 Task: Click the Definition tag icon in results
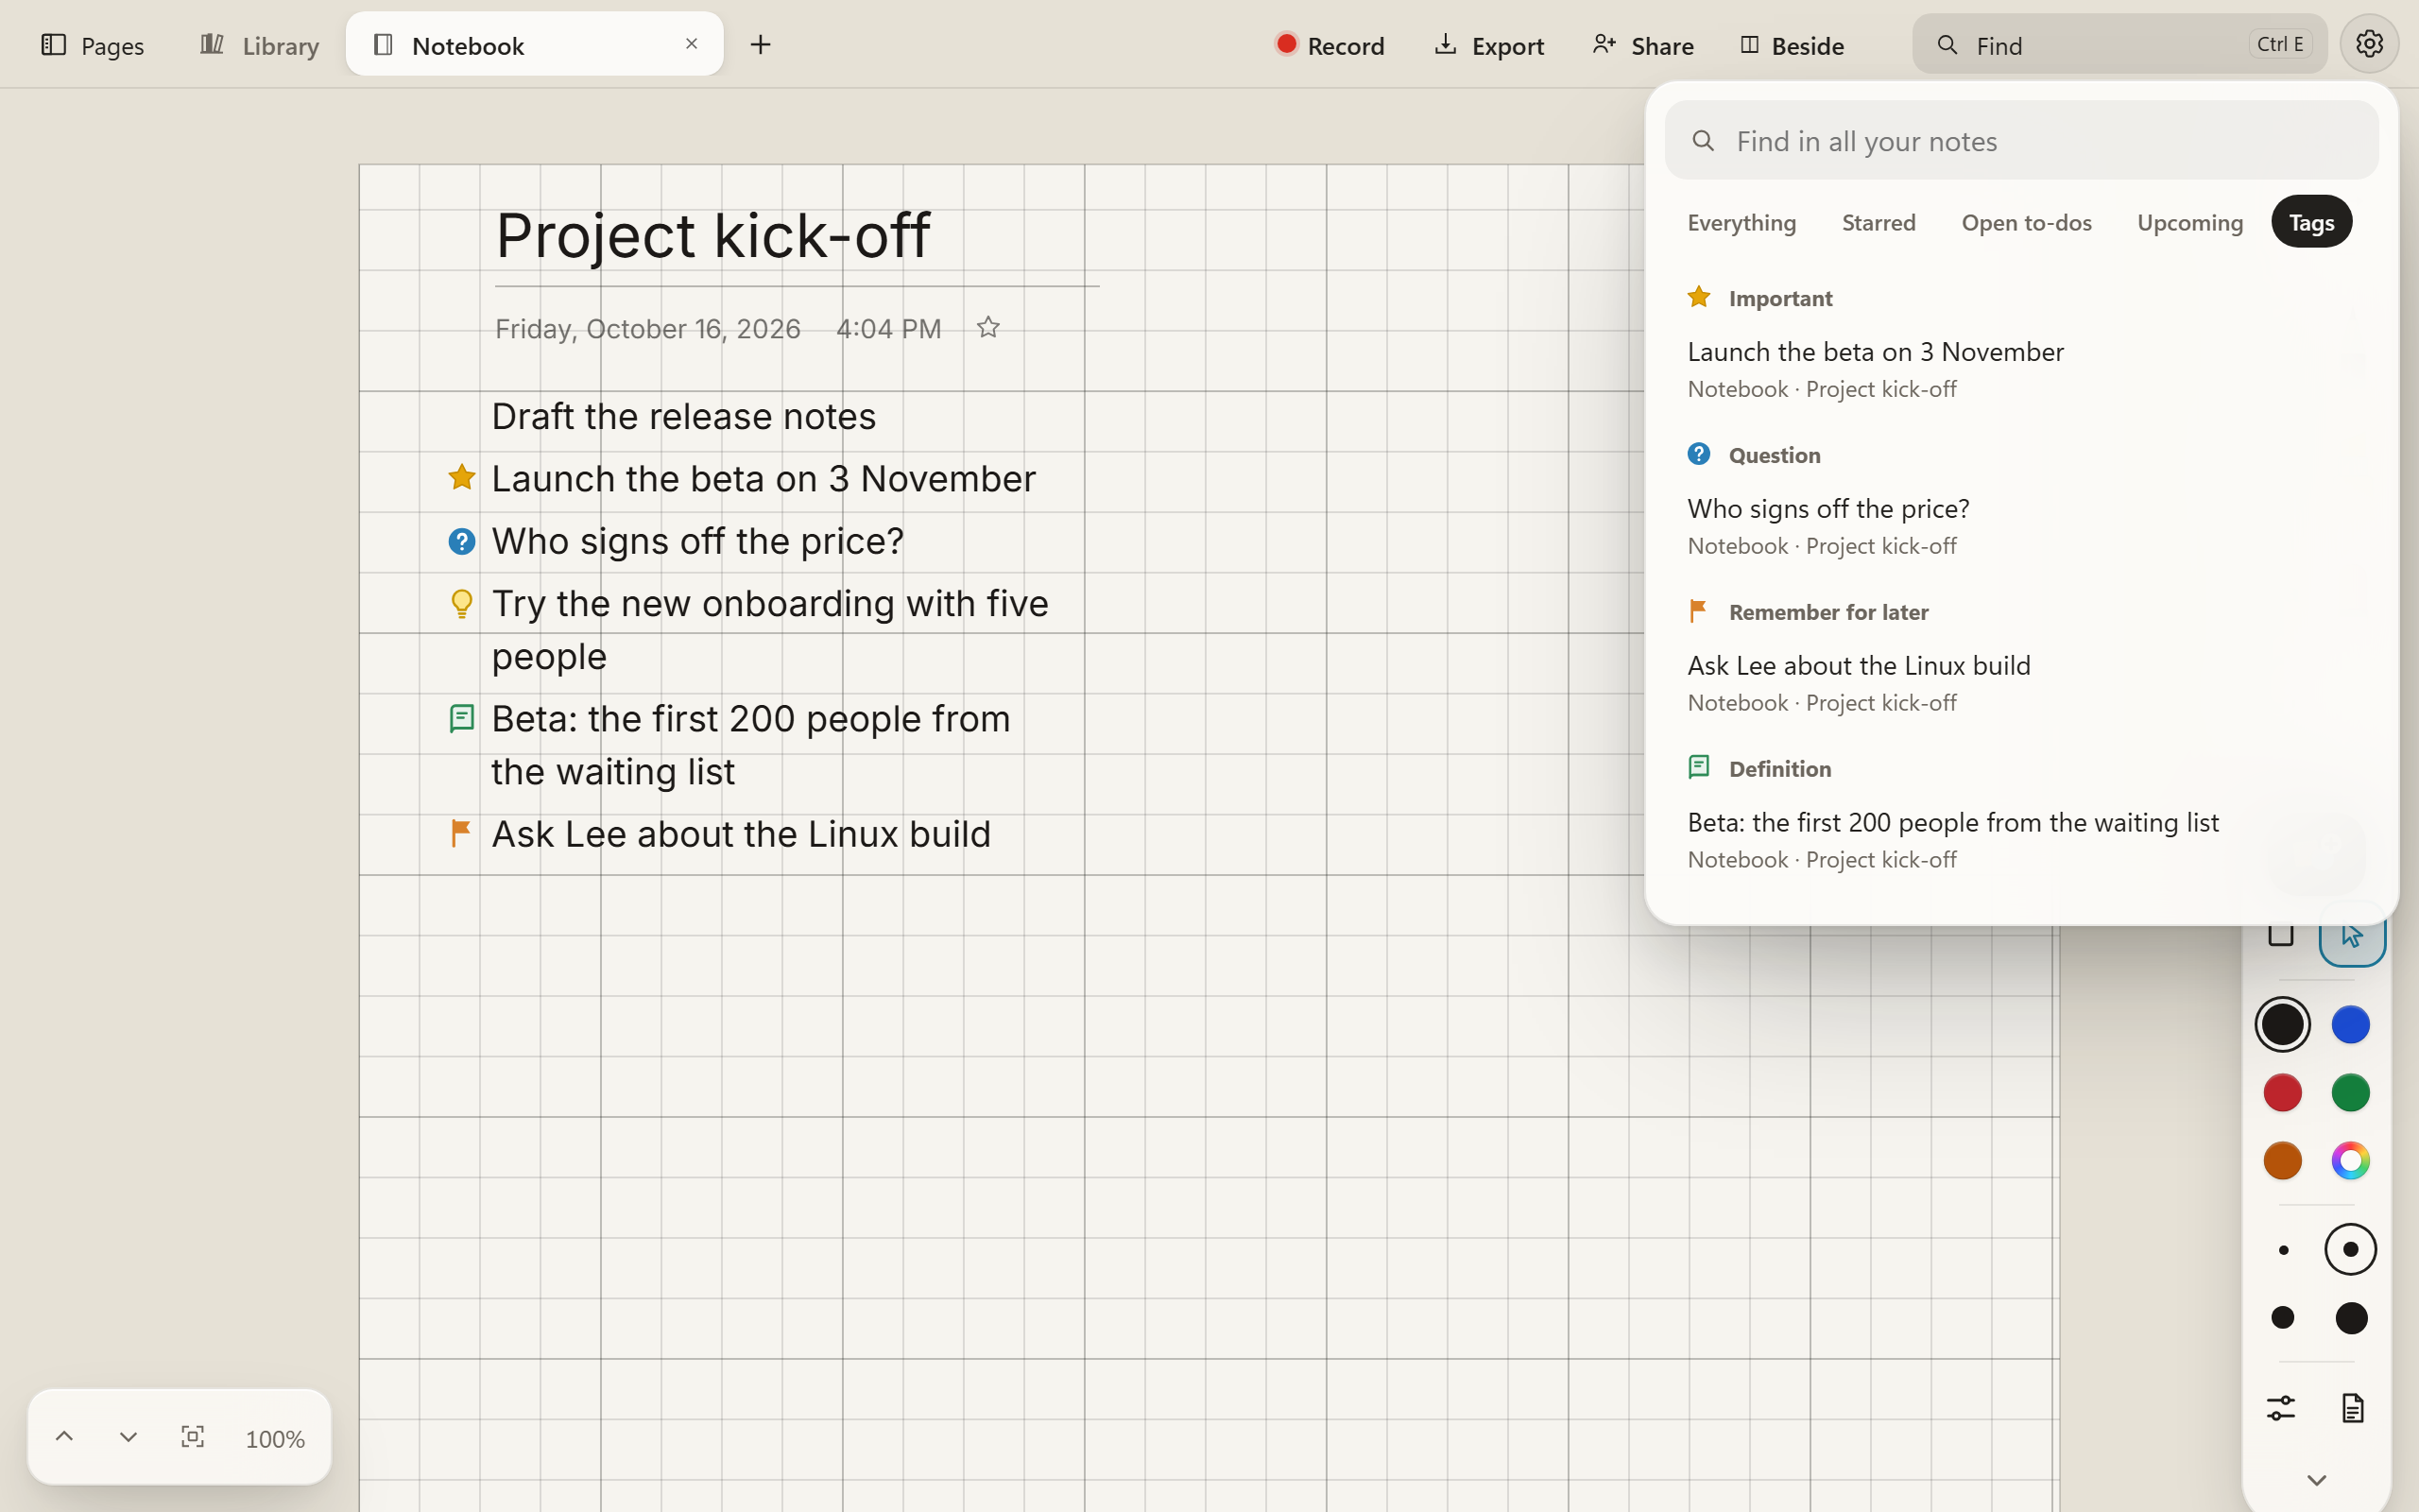pyautogui.click(x=1698, y=767)
